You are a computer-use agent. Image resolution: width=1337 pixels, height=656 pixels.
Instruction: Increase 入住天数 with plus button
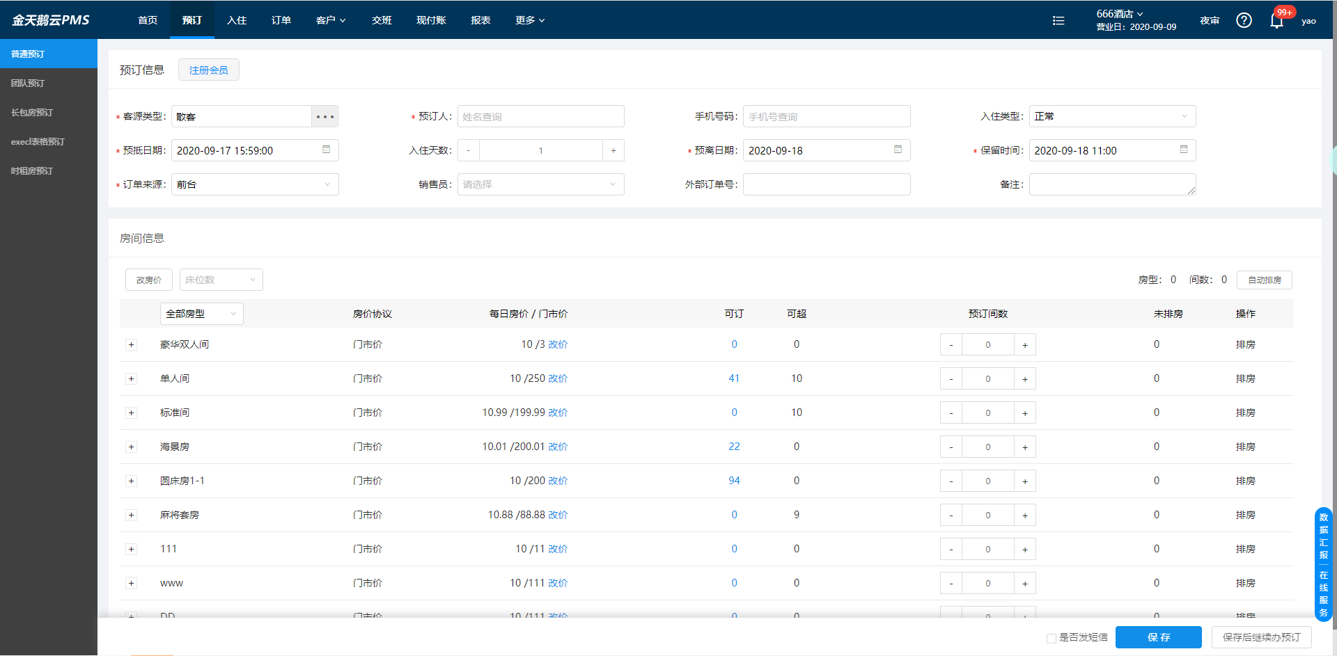click(613, 150)
